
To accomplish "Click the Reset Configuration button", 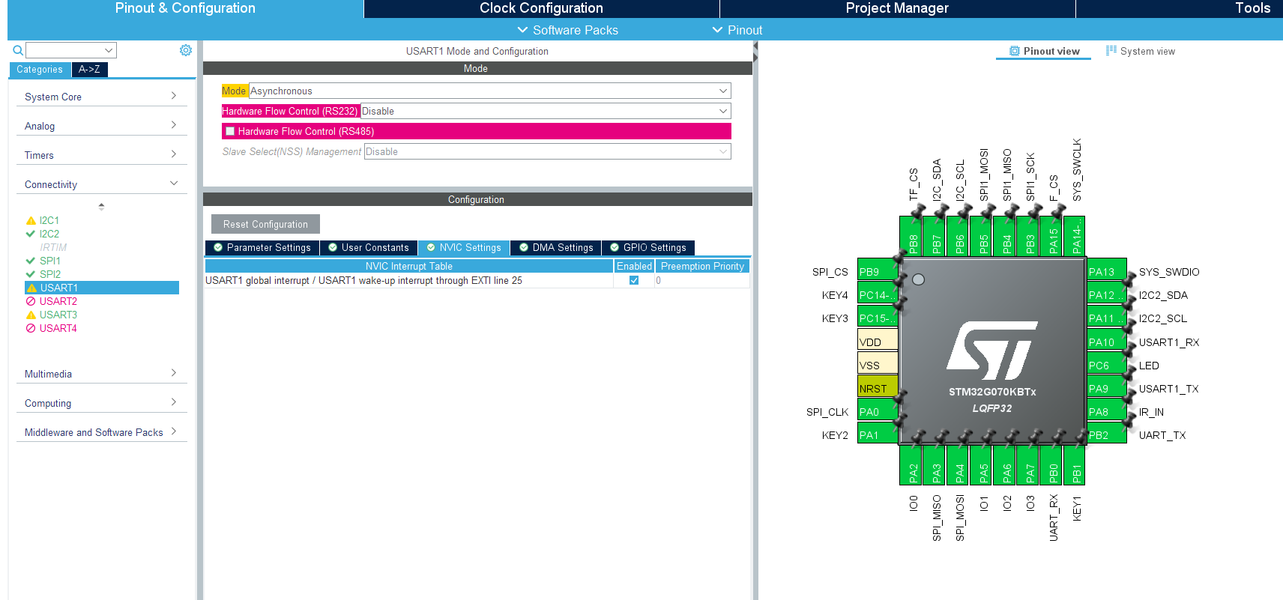I will point(265,224).
